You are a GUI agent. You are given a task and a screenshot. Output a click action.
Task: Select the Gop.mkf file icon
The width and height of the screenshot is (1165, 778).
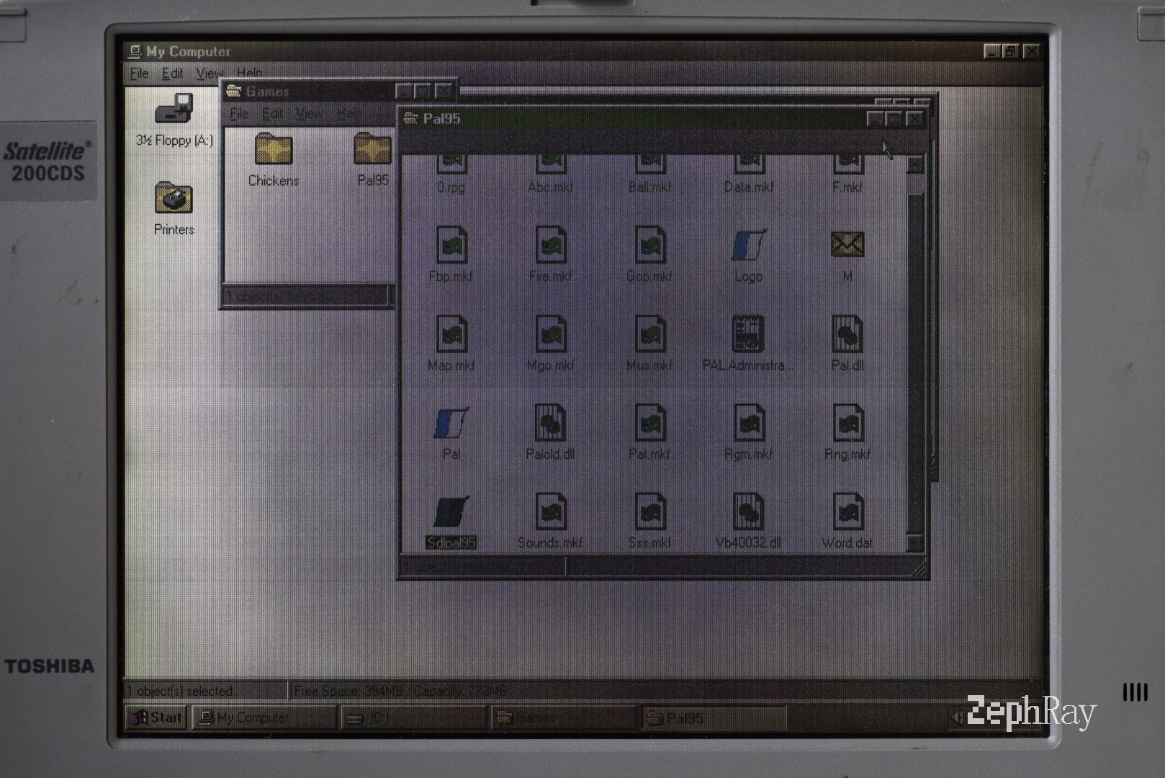pyautogui.click(x=649, y=245)
